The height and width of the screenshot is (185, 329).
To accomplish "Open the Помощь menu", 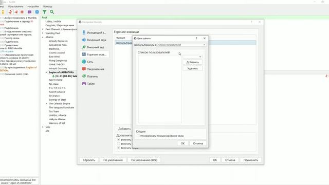I will click(48, 7).
